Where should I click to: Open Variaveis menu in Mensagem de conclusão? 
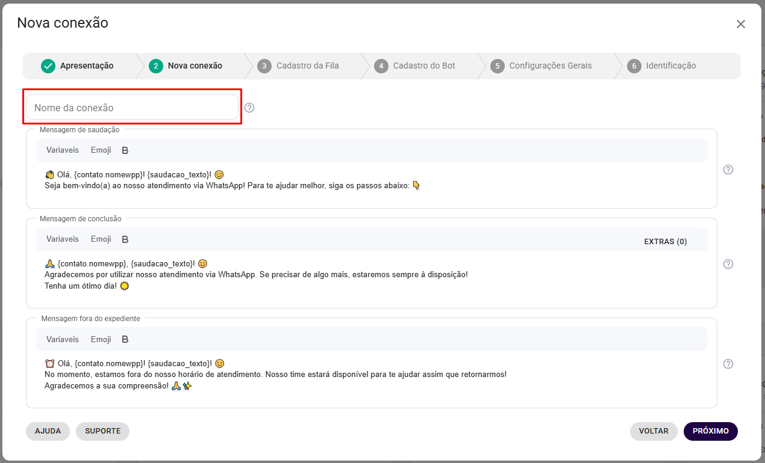(x=63, y=239)
